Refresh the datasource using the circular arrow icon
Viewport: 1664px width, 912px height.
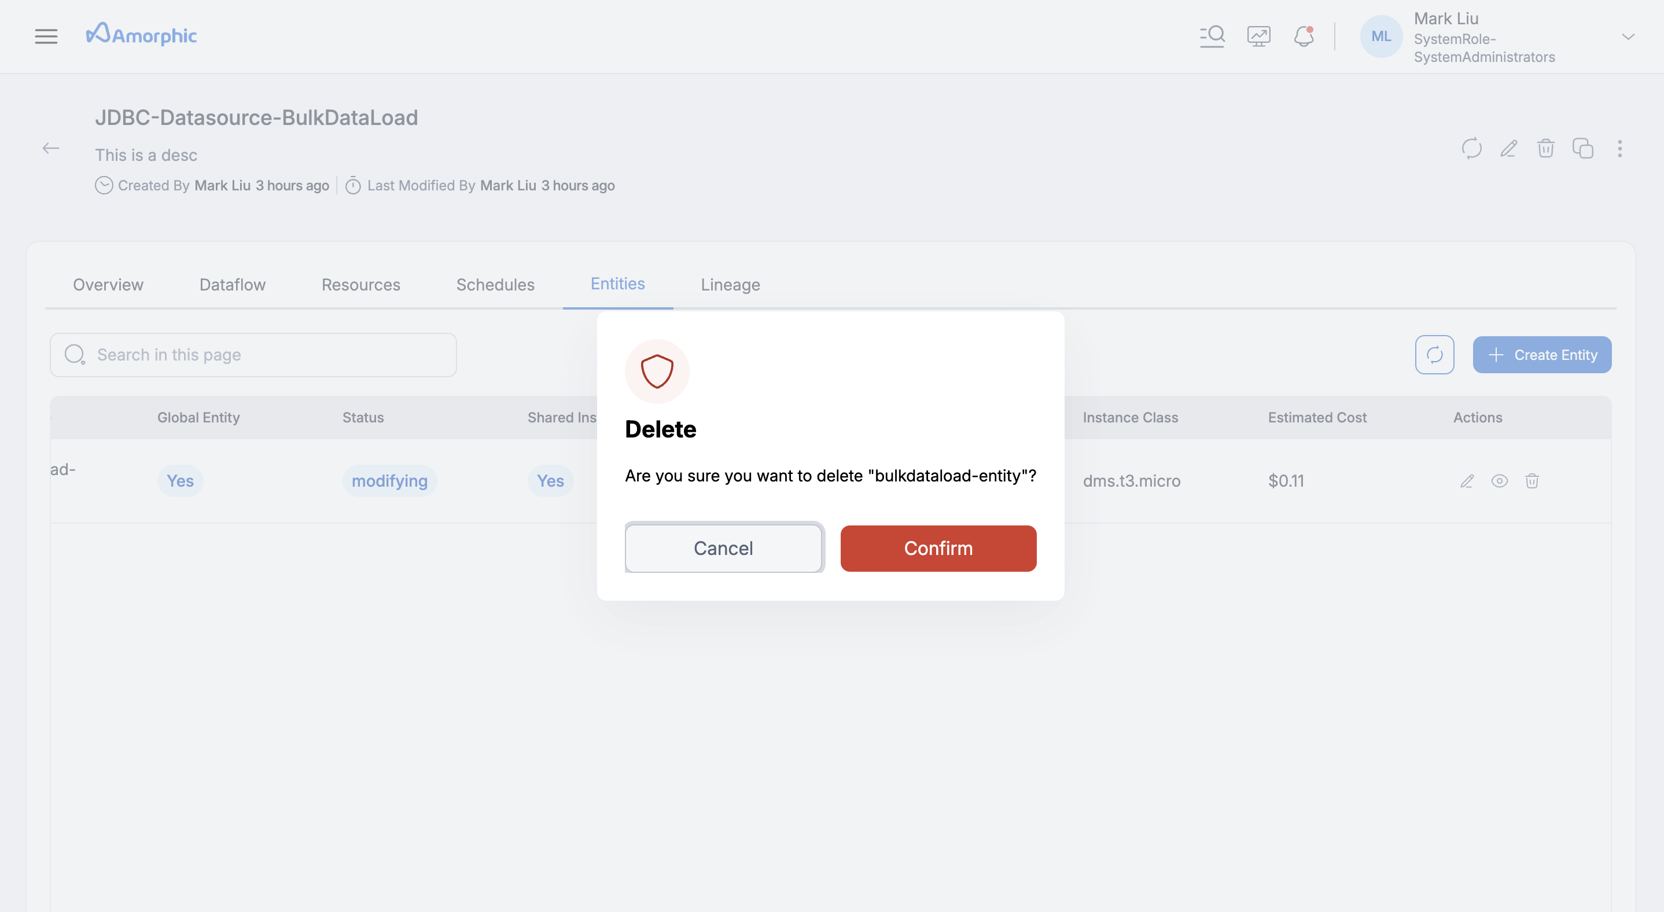[x=1471, y=149]
